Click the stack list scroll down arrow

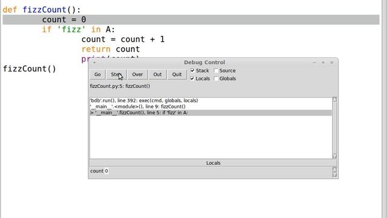(x=335, y=156)
